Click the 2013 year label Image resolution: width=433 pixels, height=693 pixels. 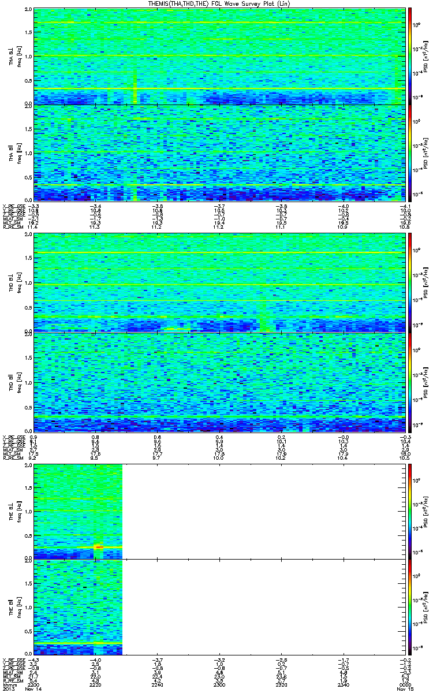(8, 689)
